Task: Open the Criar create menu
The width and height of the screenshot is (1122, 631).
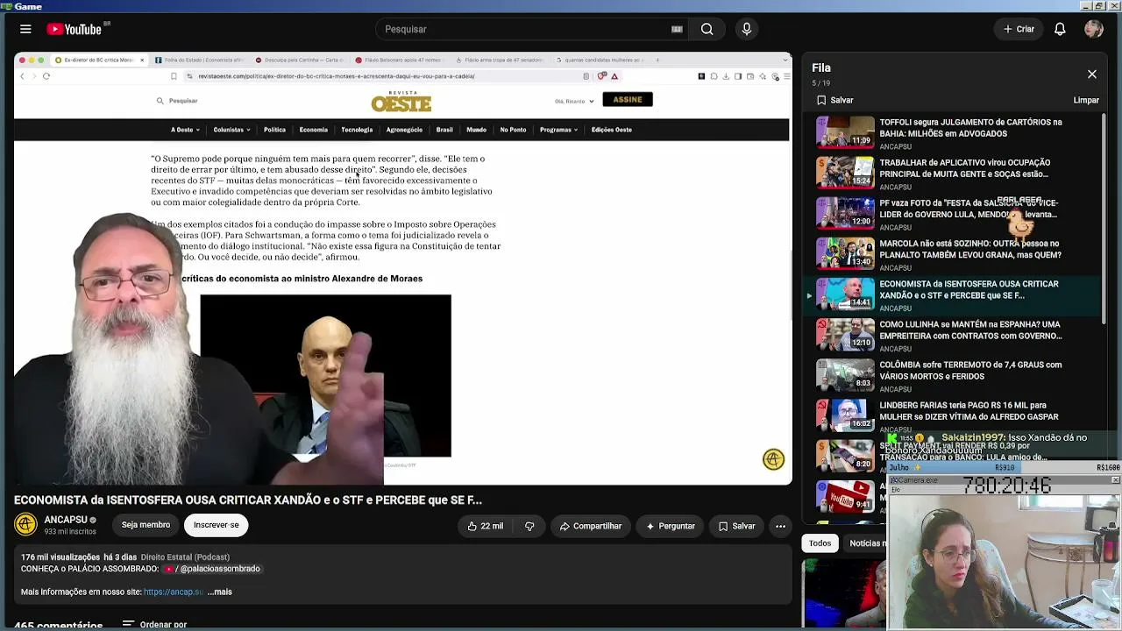Action: click(x=1019, y=29)
